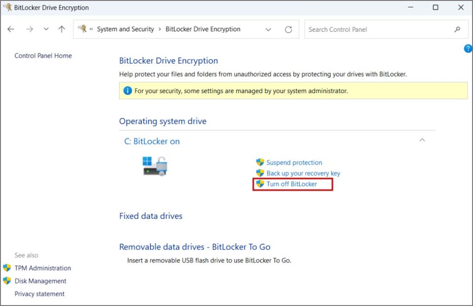Open Control Panel Home

coord(43,56)
